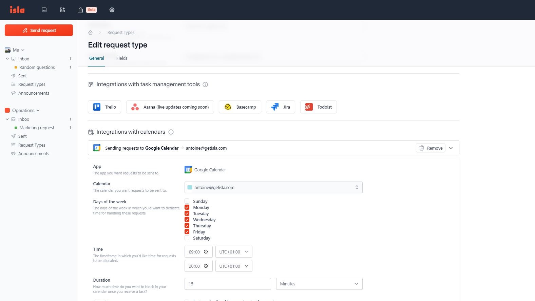
Task: Click info icon next to calendar integrations
Action: (x=171, y=132)
